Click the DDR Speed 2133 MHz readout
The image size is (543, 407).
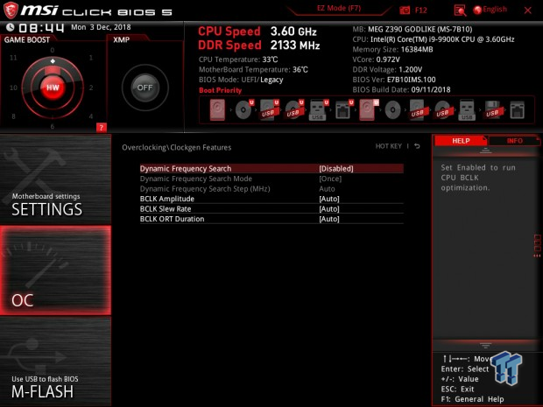(258, 45)
